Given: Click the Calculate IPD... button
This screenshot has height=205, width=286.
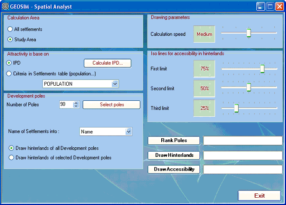Looking at the screenshot, I should [108, 63].
